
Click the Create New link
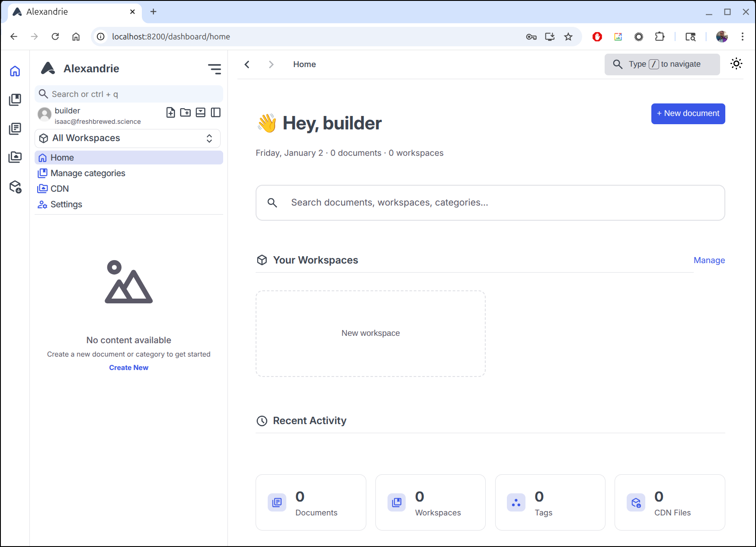pyautogui.click(x=128, y=367)
